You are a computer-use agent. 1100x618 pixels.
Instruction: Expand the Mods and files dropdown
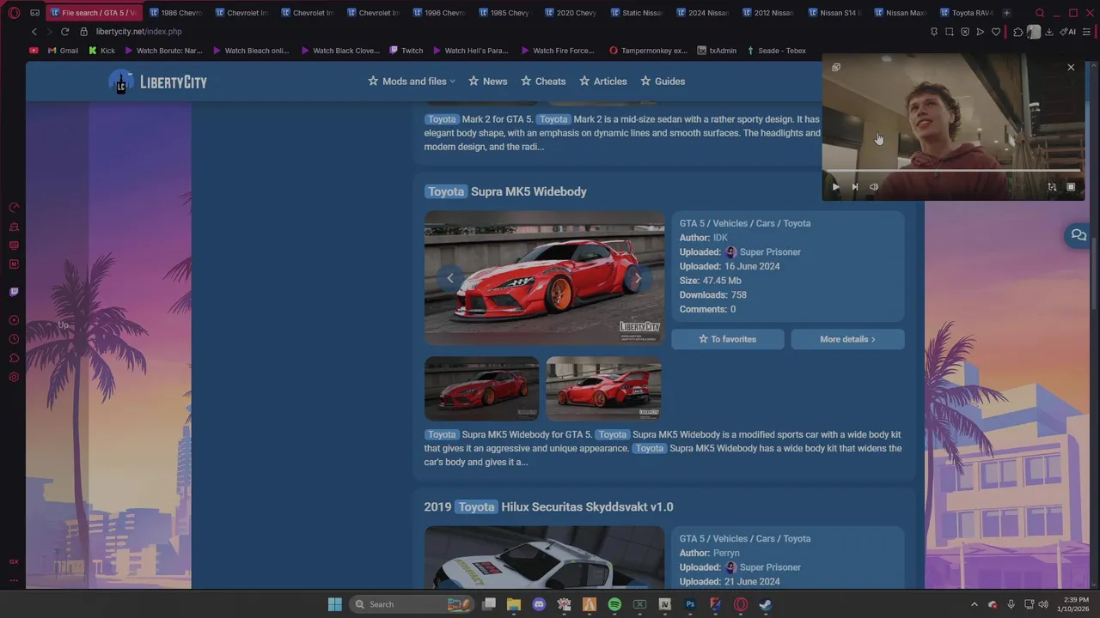point(411,82)
